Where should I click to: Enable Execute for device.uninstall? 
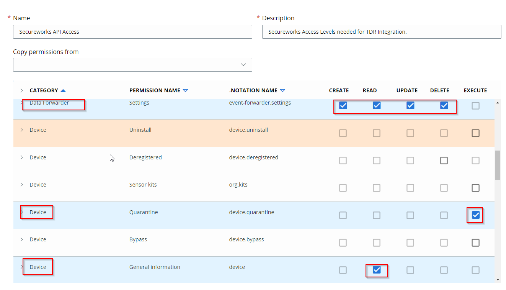tap(475, 133)
